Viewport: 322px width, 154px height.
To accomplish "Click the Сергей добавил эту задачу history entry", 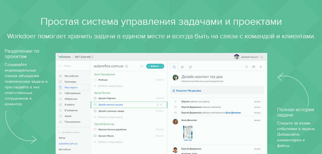I will tap(195, 102).
